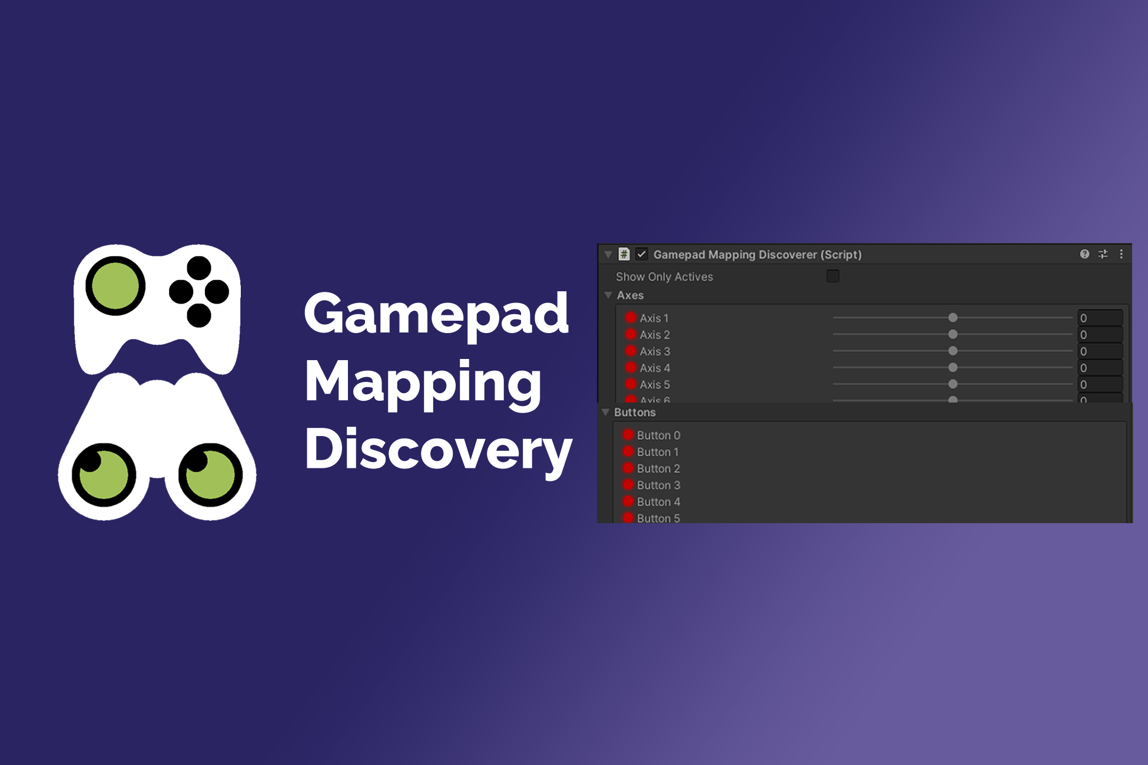1148x765 pixels.
Task: Uncheck the component enable checkbox in header
Action: tap(640, 255)
